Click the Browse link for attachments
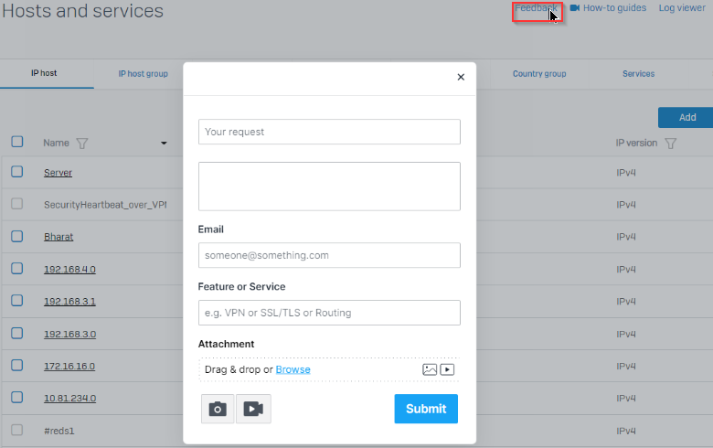The width and height of the screenshot is (713, 448). pyautogui.click(x=293, y=369)
